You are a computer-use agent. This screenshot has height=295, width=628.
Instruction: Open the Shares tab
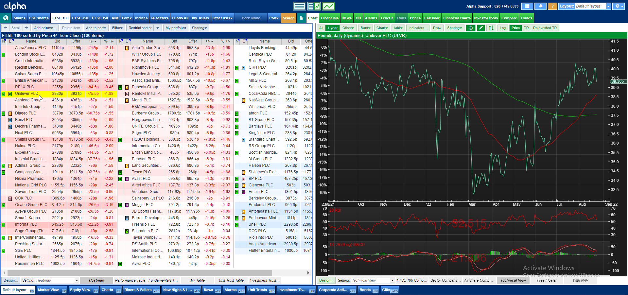[x=19, y=18]
